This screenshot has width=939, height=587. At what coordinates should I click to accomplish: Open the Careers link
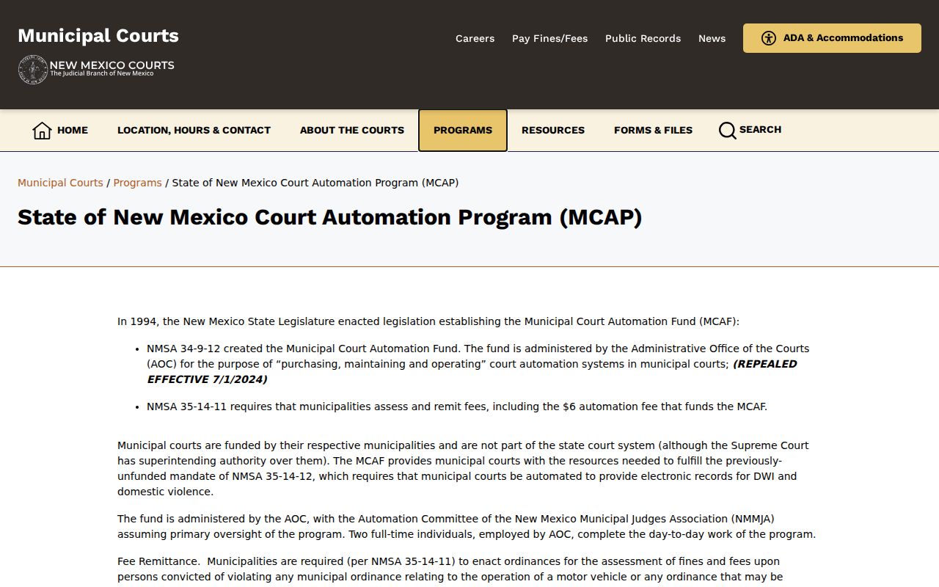tap(475, 39)
